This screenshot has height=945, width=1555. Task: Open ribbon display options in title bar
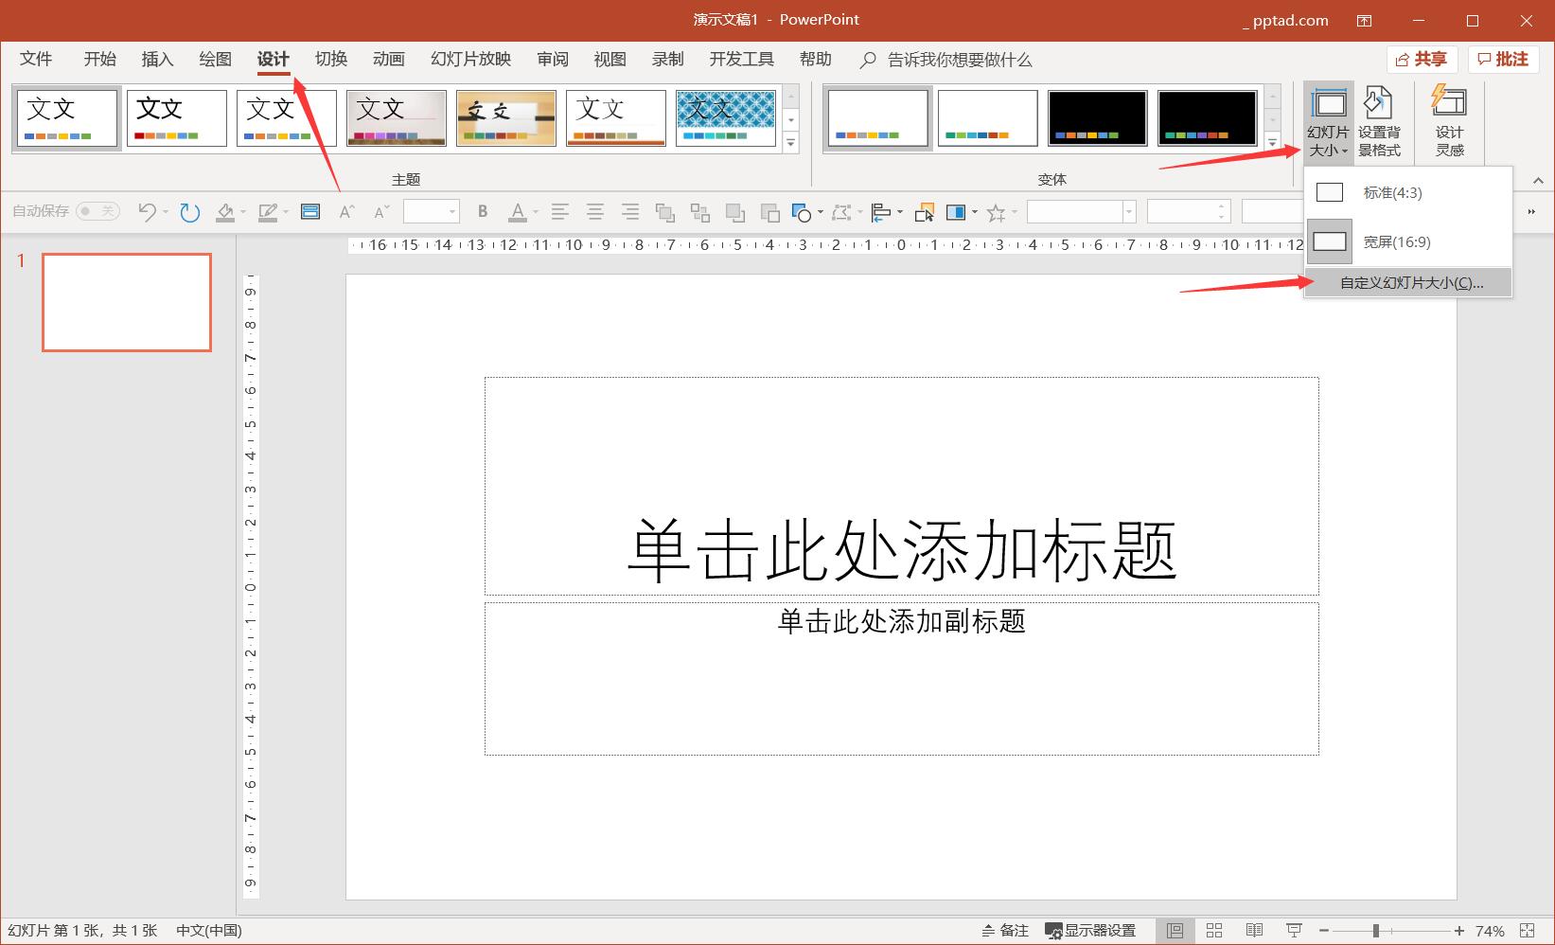coord(1364,20)
